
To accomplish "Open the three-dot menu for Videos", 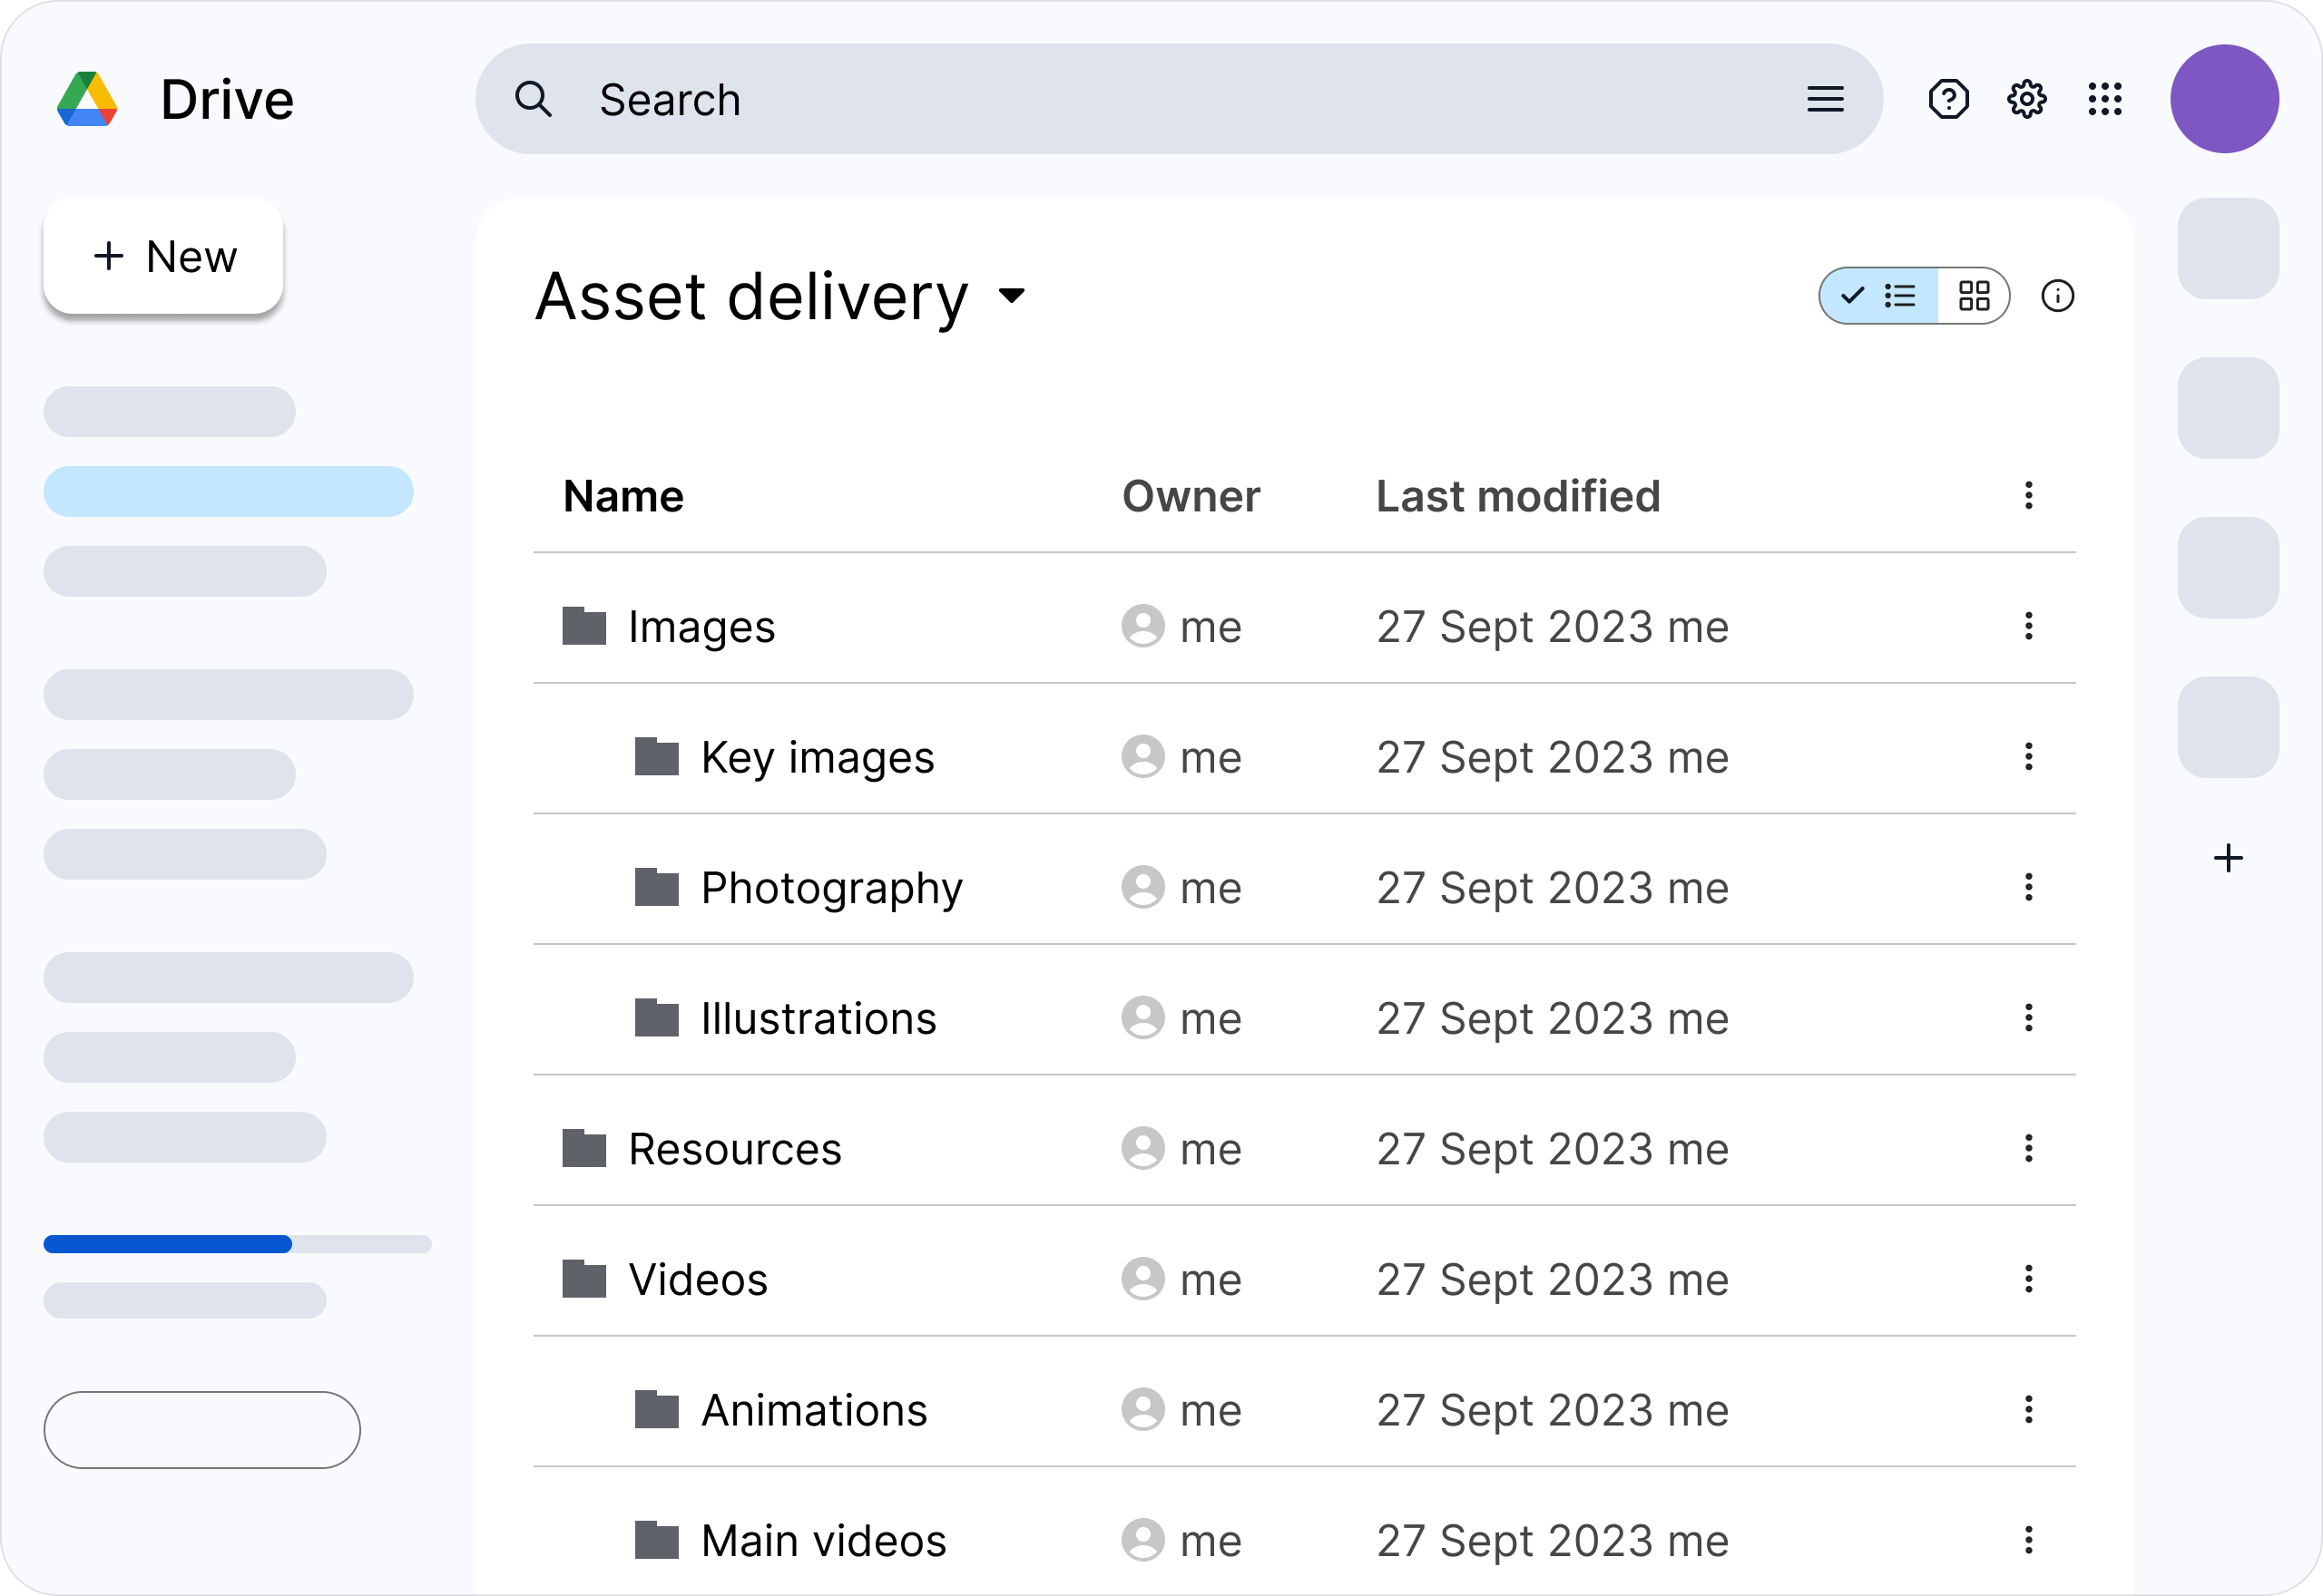I will tap(2029, 1279).
